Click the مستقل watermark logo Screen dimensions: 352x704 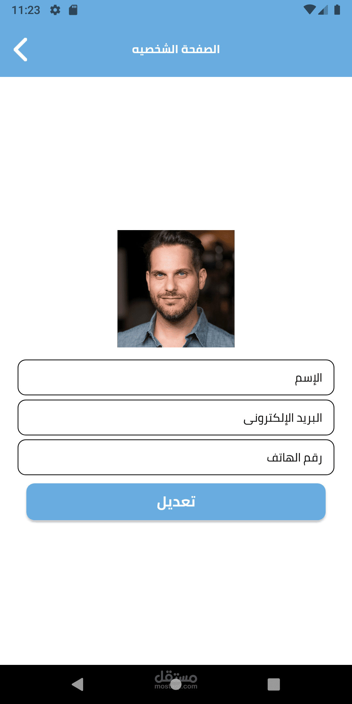176,677
